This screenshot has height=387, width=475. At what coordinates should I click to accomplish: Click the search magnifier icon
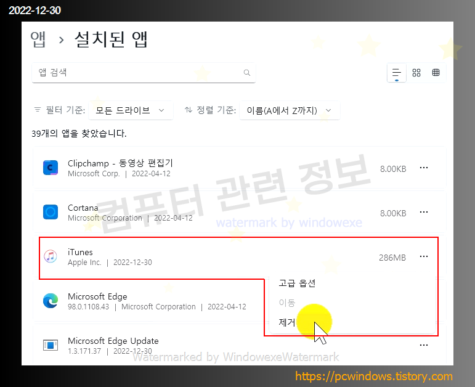click(247, 73)
